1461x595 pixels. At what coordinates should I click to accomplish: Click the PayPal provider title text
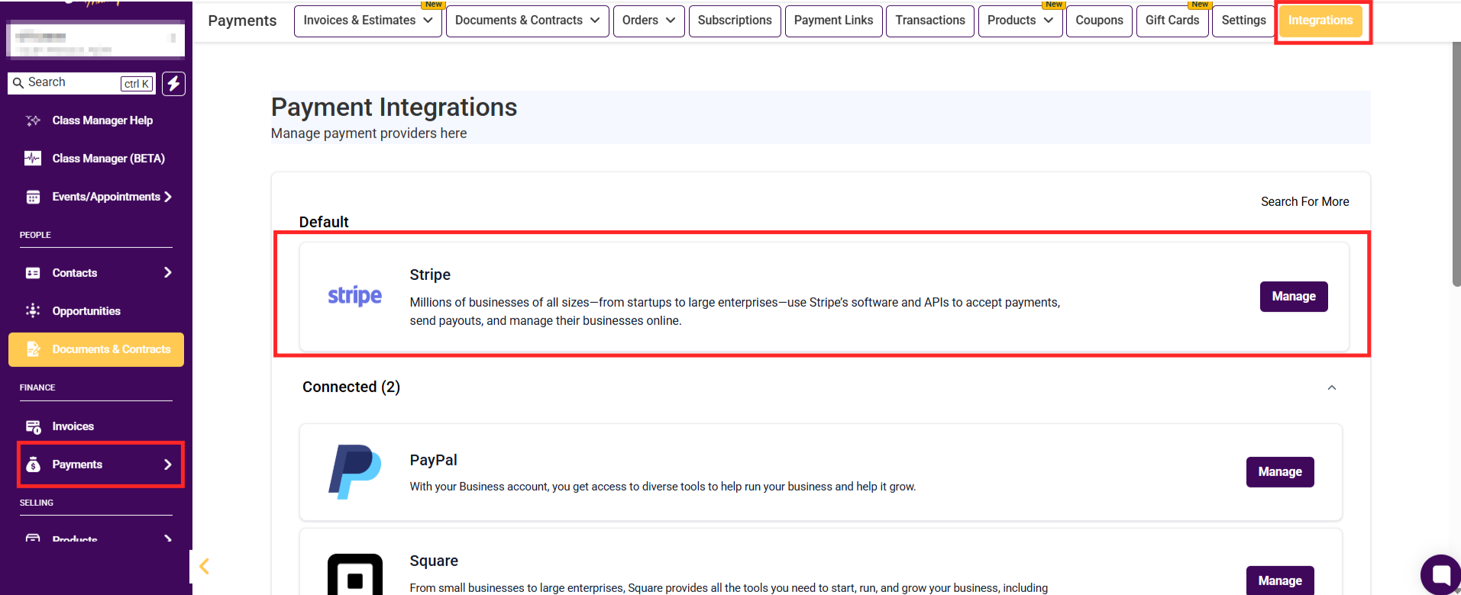[x=434, y=460]
